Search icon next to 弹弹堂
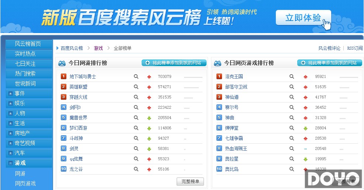 click(292, 128)
